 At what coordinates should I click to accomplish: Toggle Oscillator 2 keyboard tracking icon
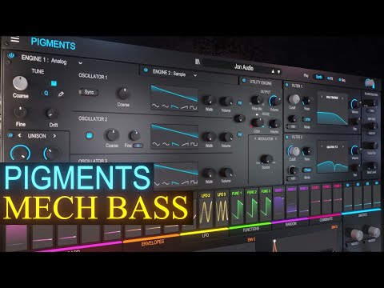pos(89,135)
